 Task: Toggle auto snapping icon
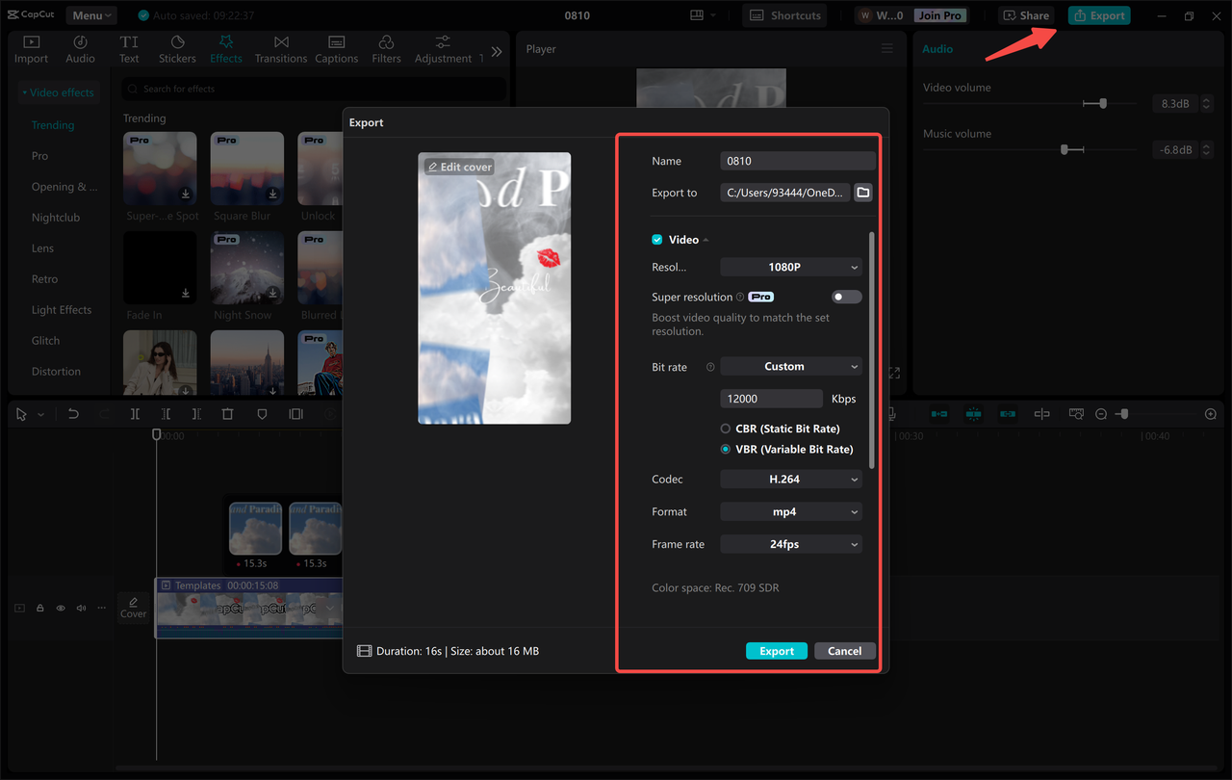pyautogui.click(x=973, y=414)
